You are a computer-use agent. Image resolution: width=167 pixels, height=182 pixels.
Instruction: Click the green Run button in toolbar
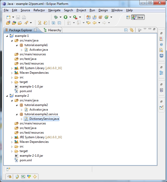pos(66,17)
